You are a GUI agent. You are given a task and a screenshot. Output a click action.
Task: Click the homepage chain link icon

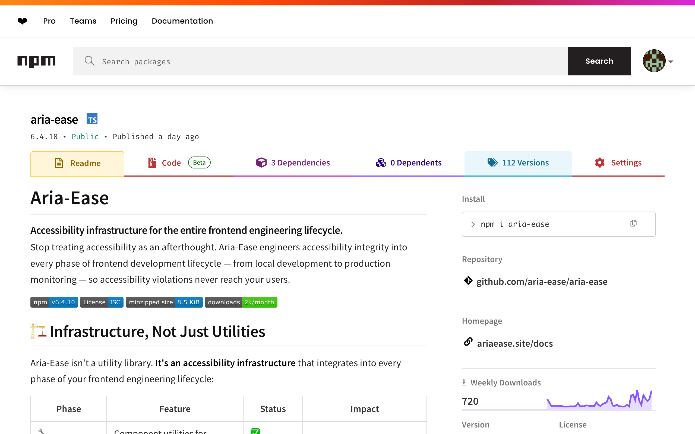tap(468, 342)
